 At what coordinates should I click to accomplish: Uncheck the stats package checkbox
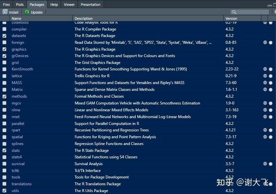coord(5,151)
